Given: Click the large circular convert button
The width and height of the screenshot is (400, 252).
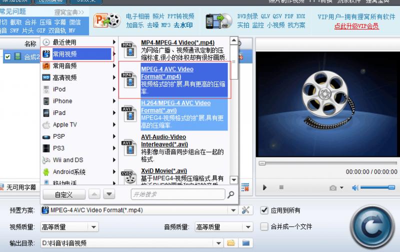Looking at the screenshot, I should [x=372, y=226].
